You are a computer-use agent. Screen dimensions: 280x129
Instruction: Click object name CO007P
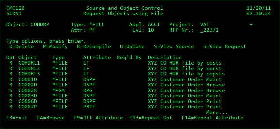[x=28, y=107]
